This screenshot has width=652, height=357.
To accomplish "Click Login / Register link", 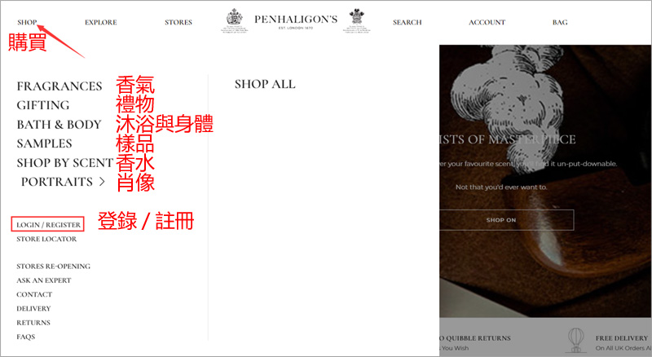I will tap(48, 224).
